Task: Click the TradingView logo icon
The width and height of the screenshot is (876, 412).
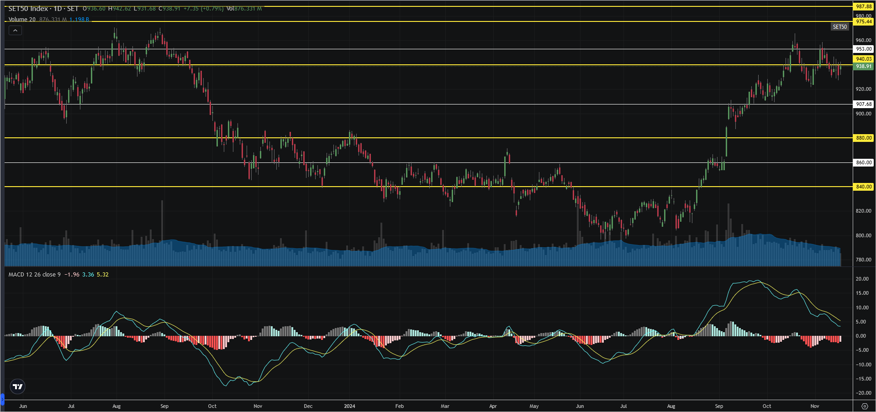Action: click(17, 386)
